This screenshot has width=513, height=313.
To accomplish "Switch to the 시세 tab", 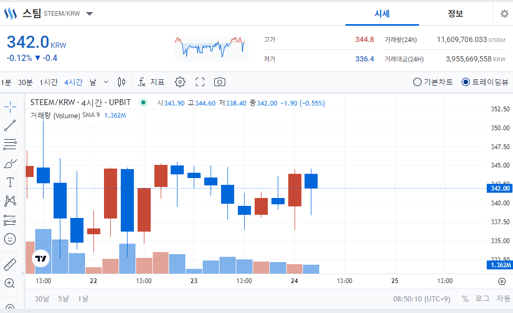I will (x=382, y=14).
